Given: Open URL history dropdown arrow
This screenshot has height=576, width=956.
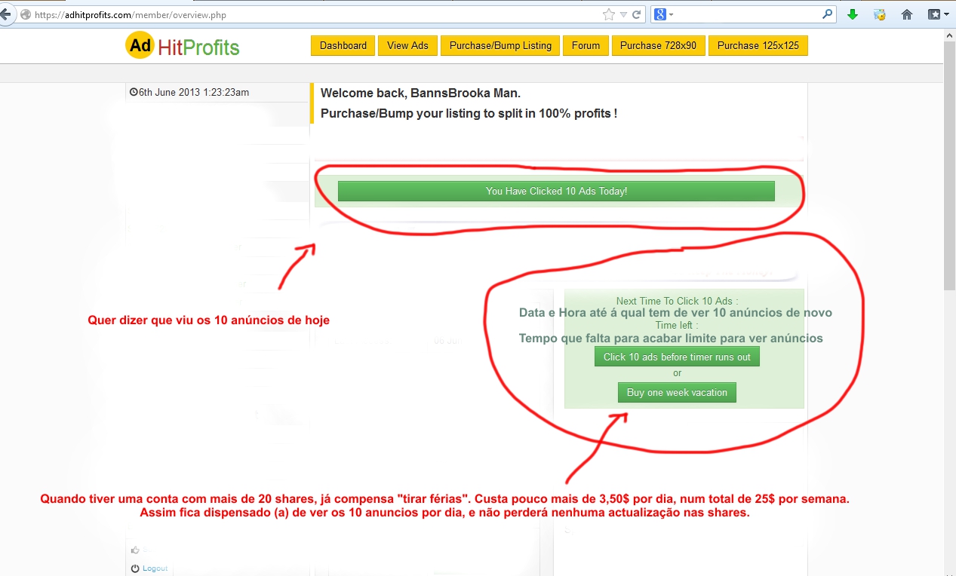Looking at the screenshot, I should pos(624,14).
